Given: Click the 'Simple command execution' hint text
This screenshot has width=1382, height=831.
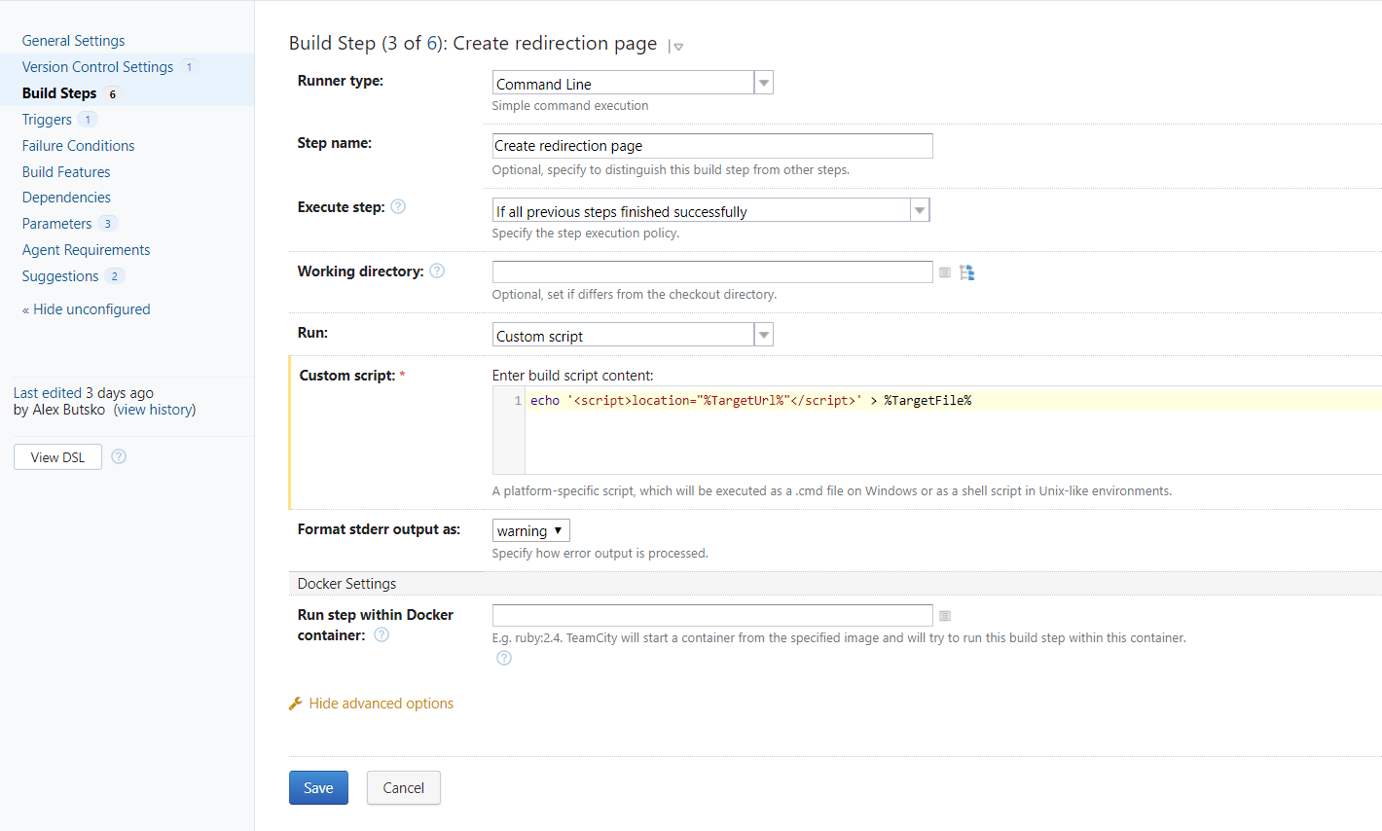Looking at the screenshot, I should [570, 106].
